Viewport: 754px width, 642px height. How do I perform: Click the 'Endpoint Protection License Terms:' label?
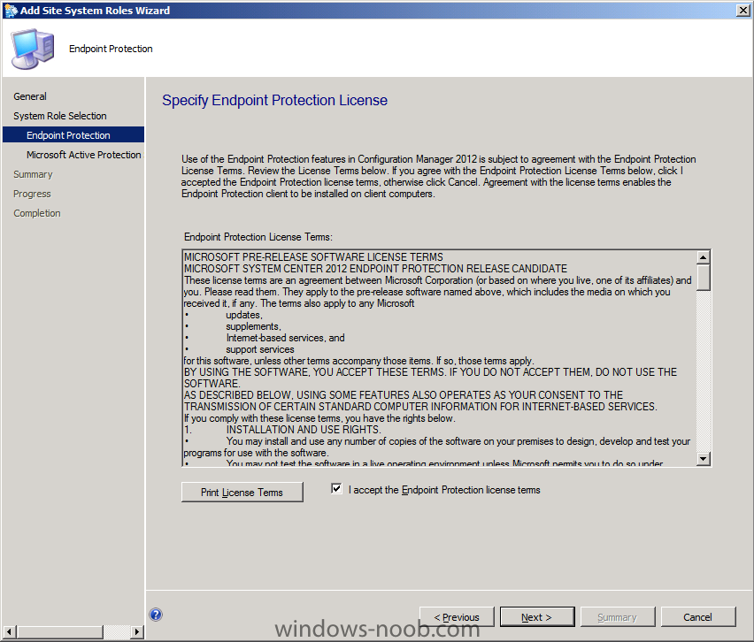point(258,237)
